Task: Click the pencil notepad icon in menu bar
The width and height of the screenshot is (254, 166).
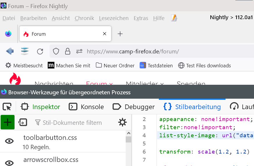Action: point(174,18)
